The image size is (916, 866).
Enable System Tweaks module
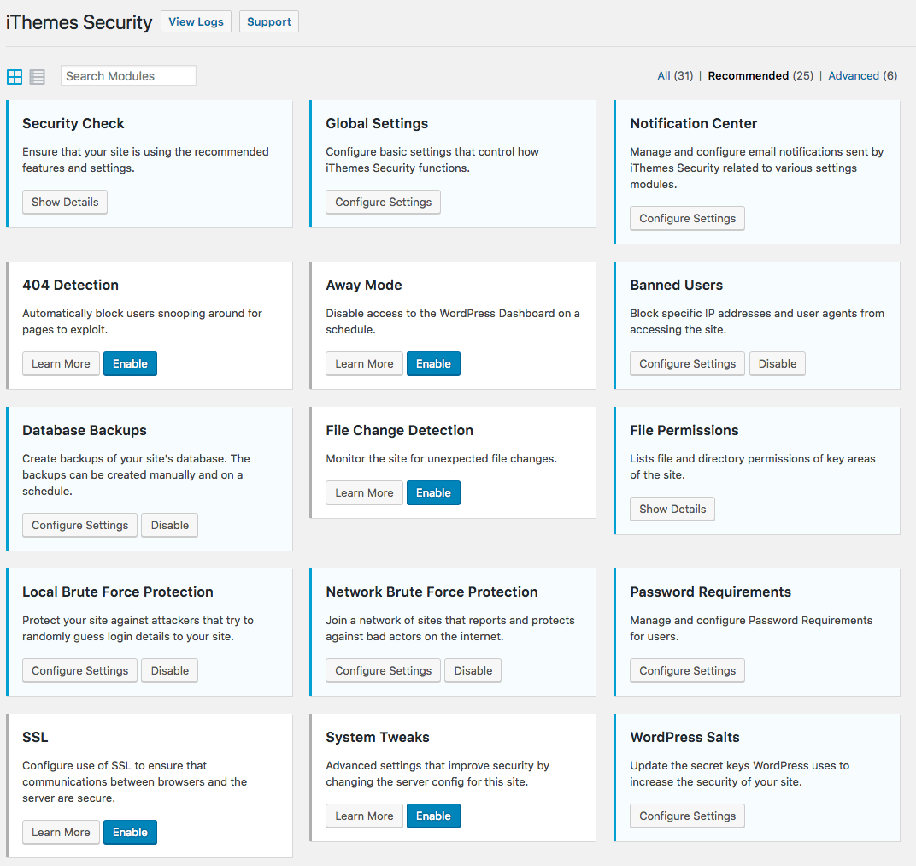tap(433, 816)
